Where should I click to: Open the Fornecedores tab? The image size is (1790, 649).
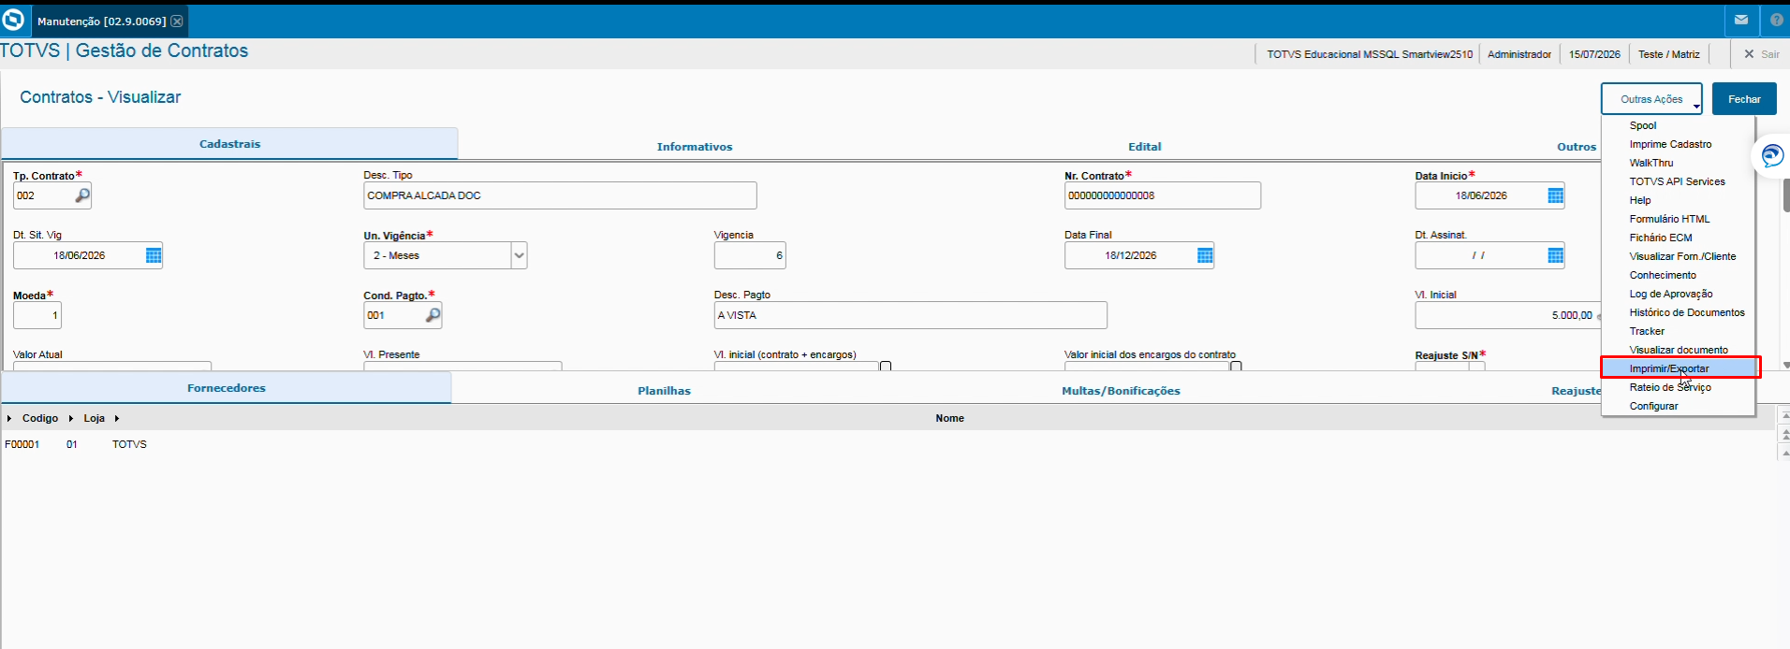tap(227, 388)
